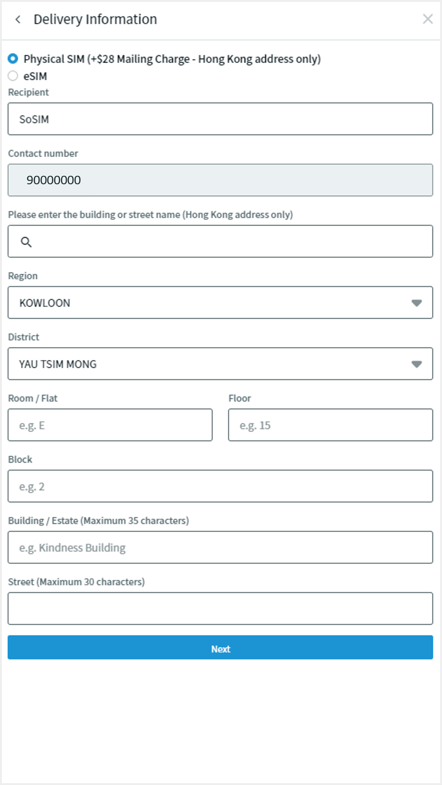This screenshot has height=785, width=442.
Task: Click the Contact number field
Action: [x=220, y=180]
